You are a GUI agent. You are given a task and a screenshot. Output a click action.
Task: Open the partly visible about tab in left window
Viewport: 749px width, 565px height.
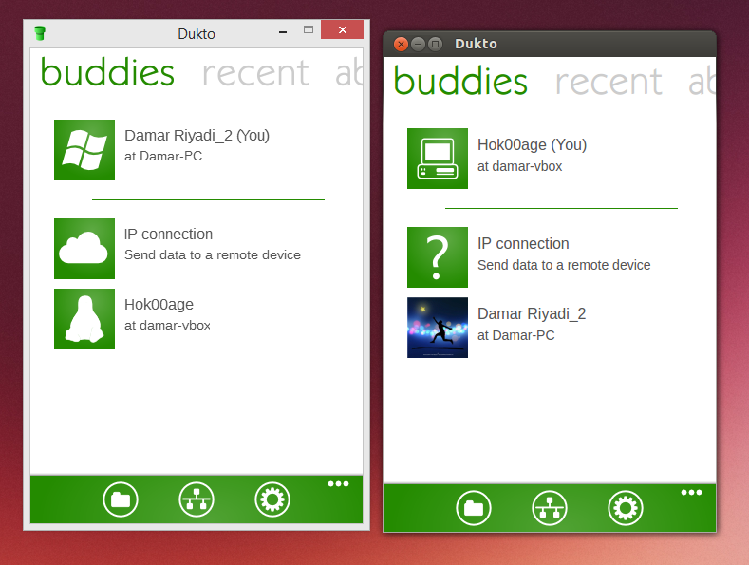pos(349,73)
